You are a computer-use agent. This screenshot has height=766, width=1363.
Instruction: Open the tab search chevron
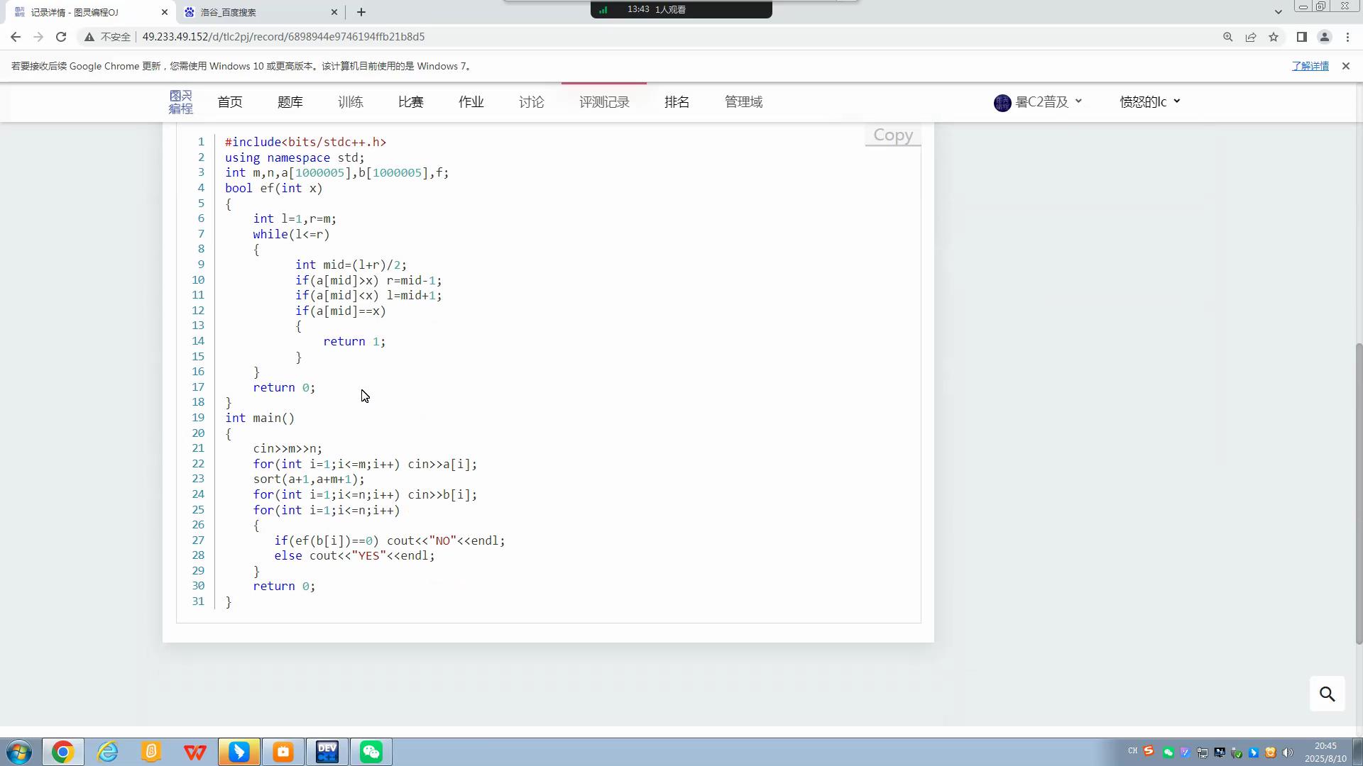coord(1278,12)
